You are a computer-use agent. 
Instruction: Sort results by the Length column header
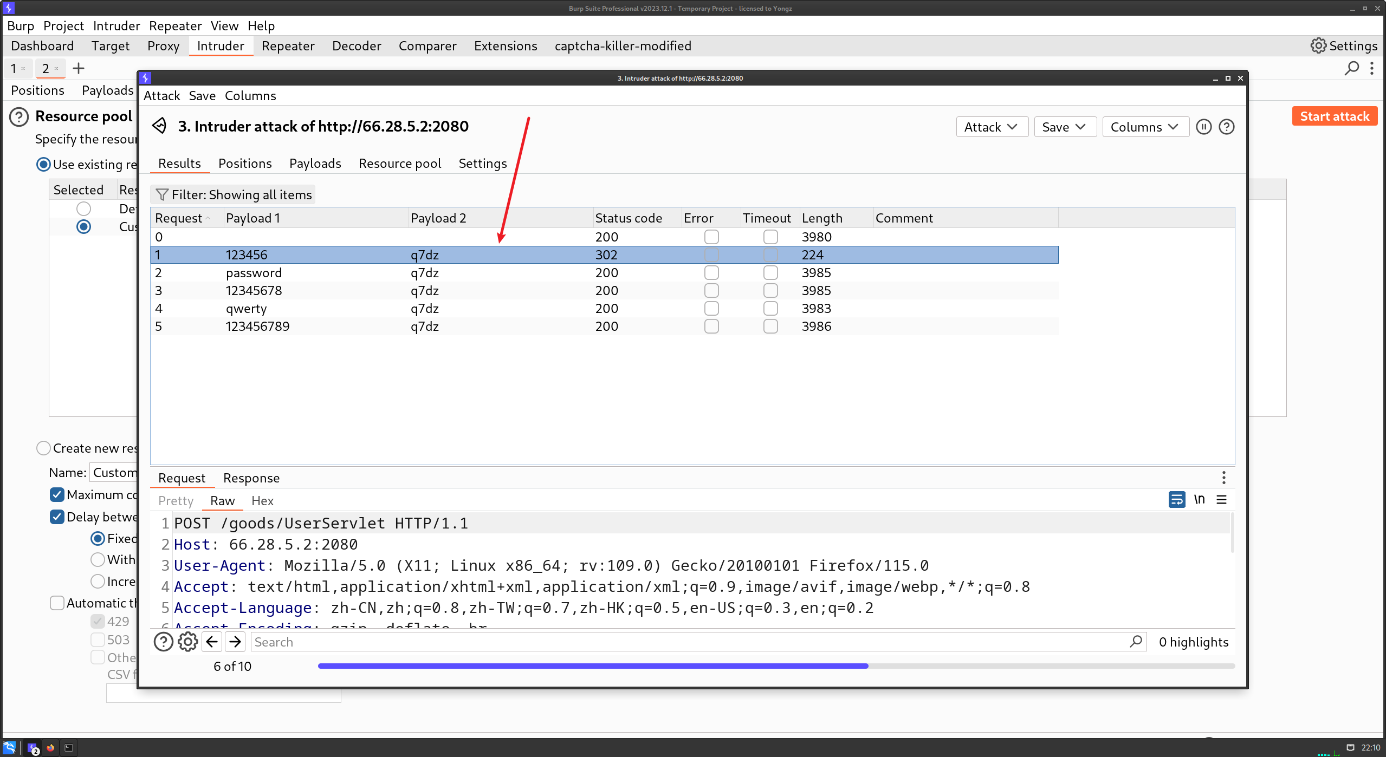(x=836, y=218)
